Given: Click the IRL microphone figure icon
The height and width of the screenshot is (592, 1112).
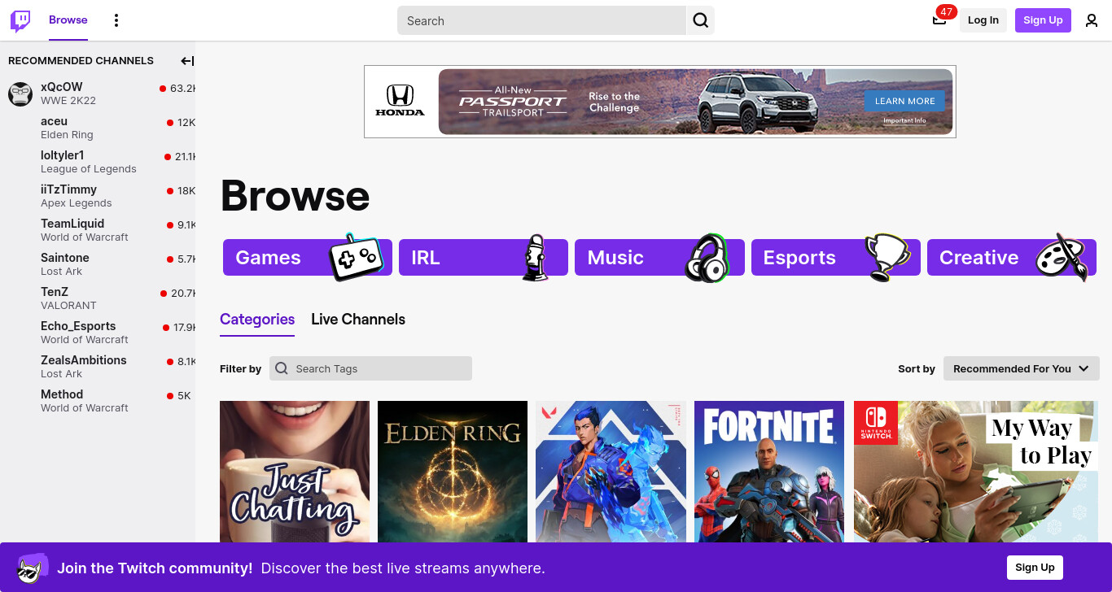Looking at the screenshot, I should 535,258.
